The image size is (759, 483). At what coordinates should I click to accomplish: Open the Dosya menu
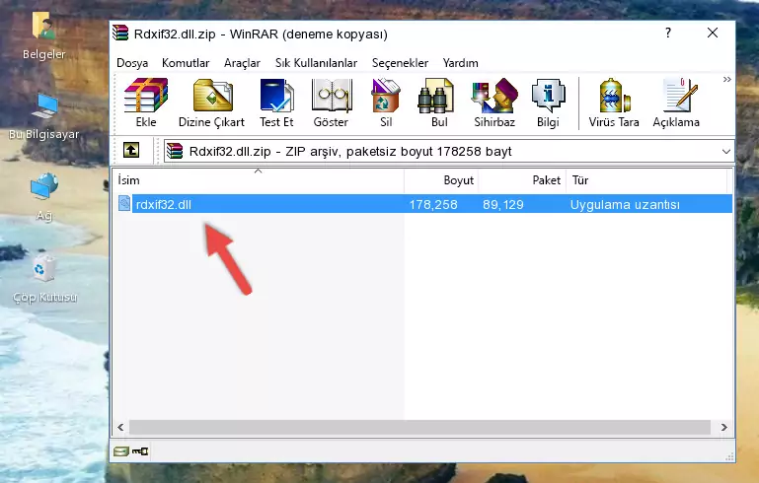(132, 63)
